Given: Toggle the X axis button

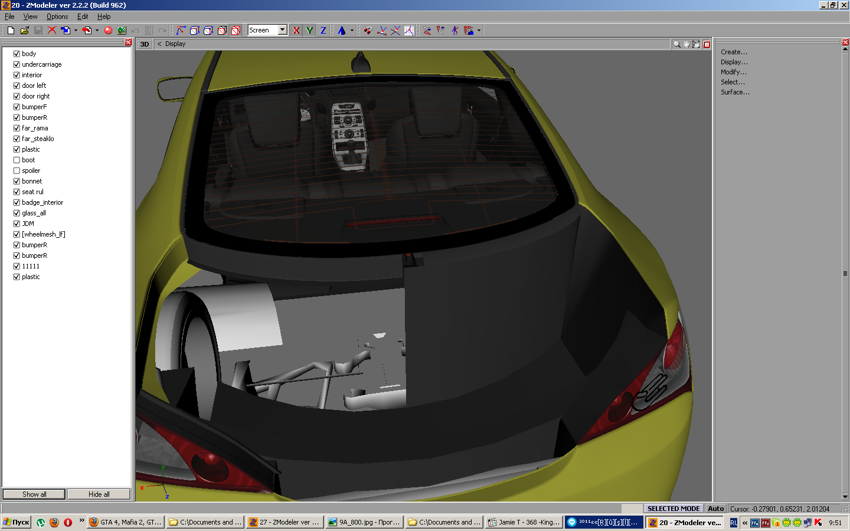Looking at the screenshot, I should point(296,30).
